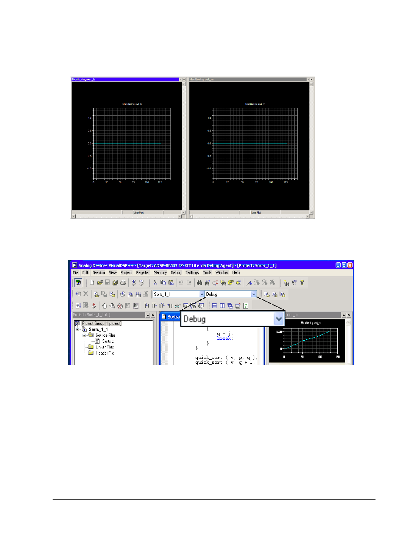This screenshot has width=413, height=536.
Task: Click the Undo arrow icon
Action: (x=181, y=282)
